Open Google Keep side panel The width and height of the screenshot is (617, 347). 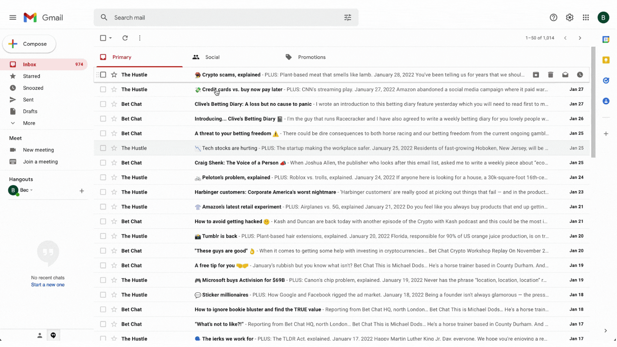pyautogui.click(x=606, y=60)
